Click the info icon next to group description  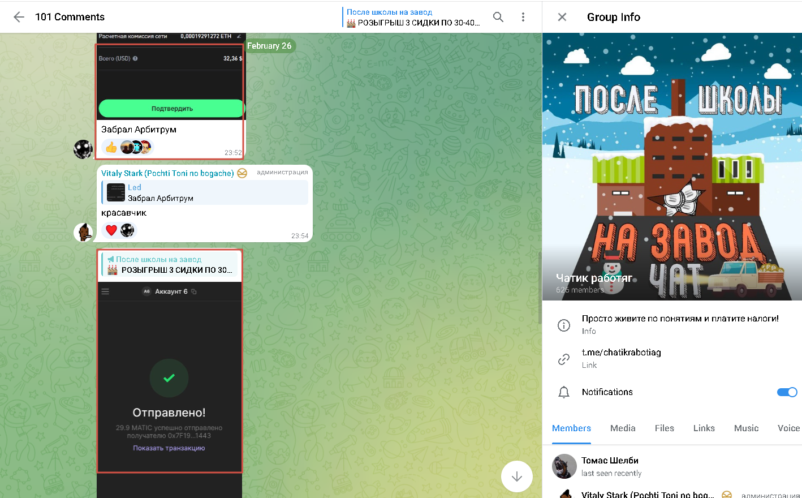[x=564, y=325]
